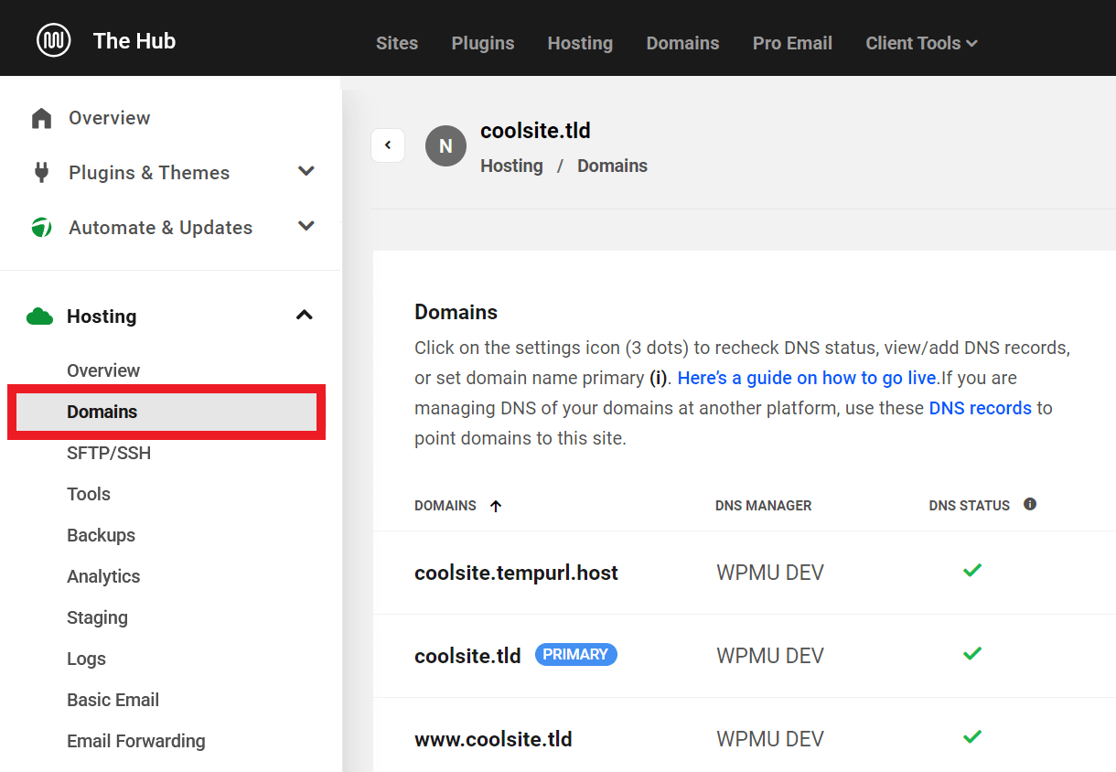Click the DNS Status info icon
Viewport: 1116px width, 772px height.
click(x=1030, y=504)
